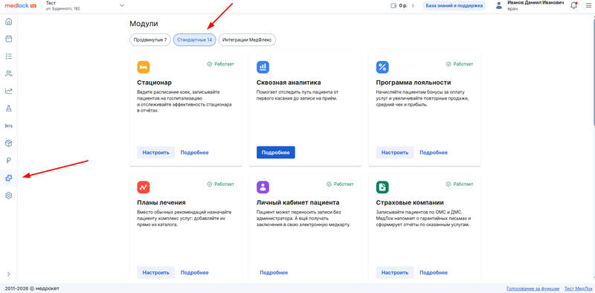This screenshot has height=293, width=595.
Task: Click the Работает status on Стационар
Action: [221, 64]
